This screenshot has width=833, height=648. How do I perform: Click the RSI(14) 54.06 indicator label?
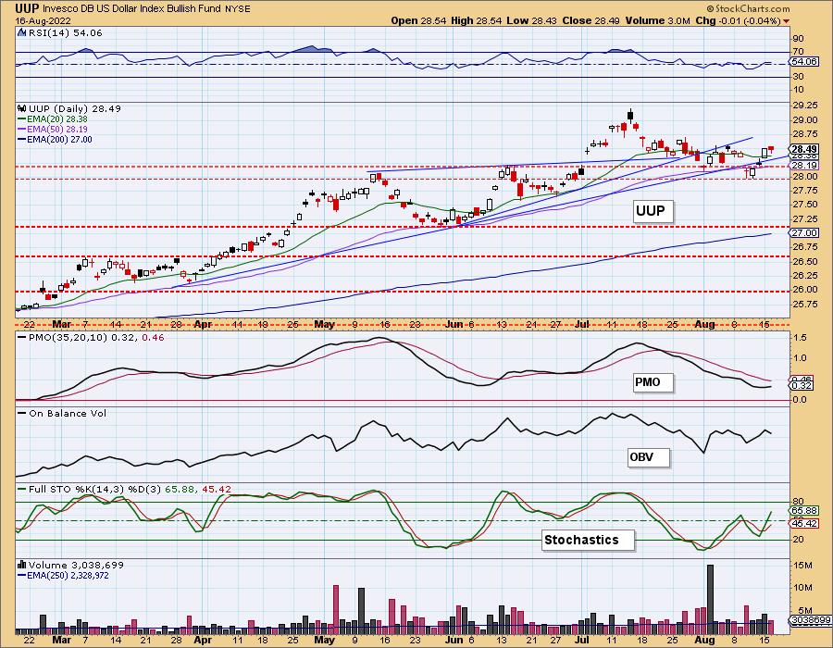pyautogui.click(x=65, y=33)
